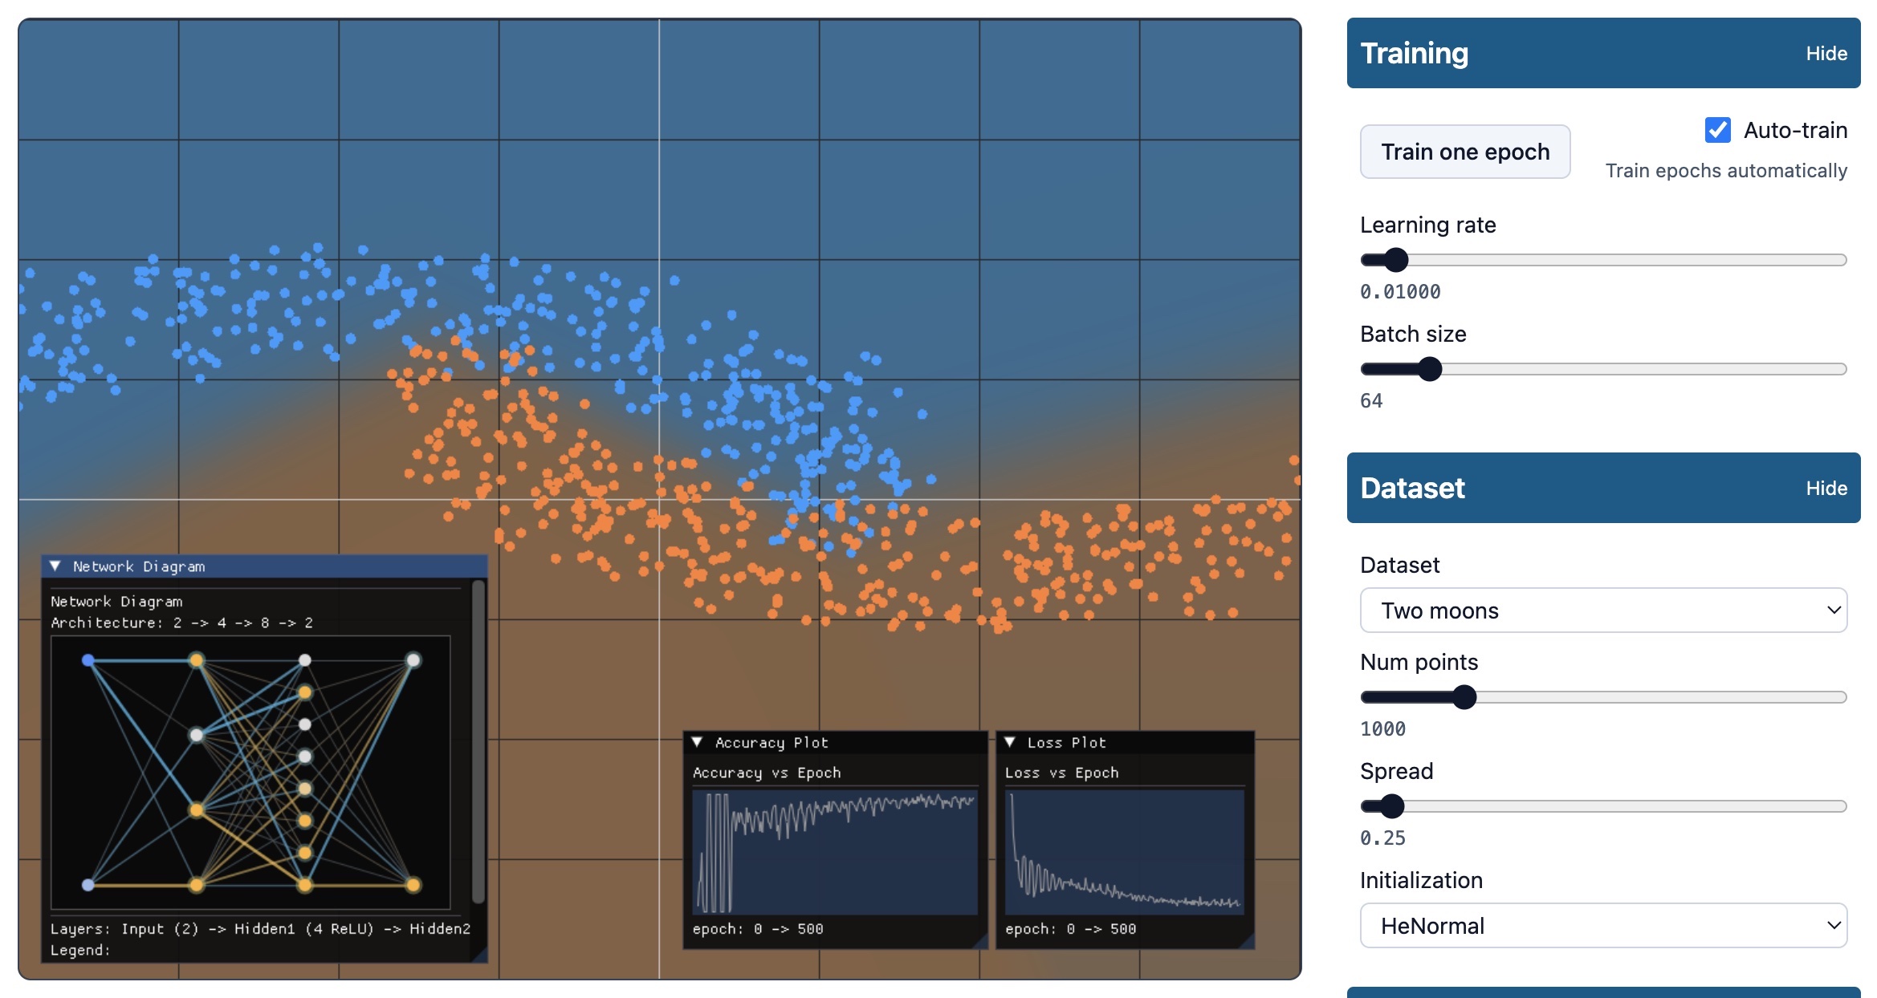Click the Batch size slider handle
The image size is (1877, 998).
click(x=1431, y=369)
